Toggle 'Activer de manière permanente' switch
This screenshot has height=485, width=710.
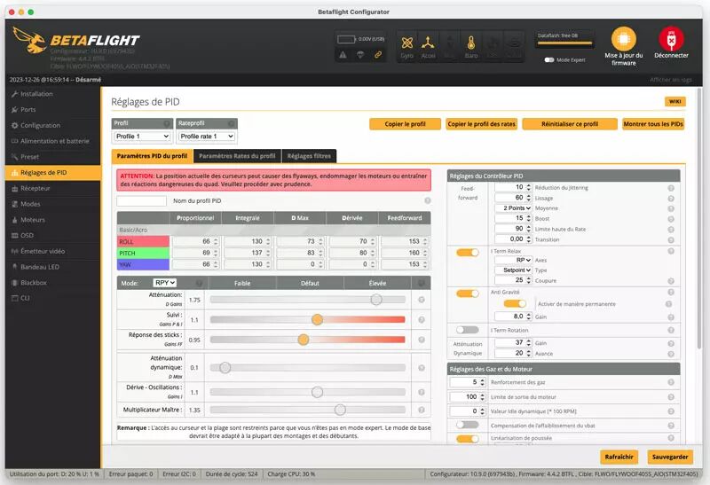pyautogui.click(x=515, y=303)
